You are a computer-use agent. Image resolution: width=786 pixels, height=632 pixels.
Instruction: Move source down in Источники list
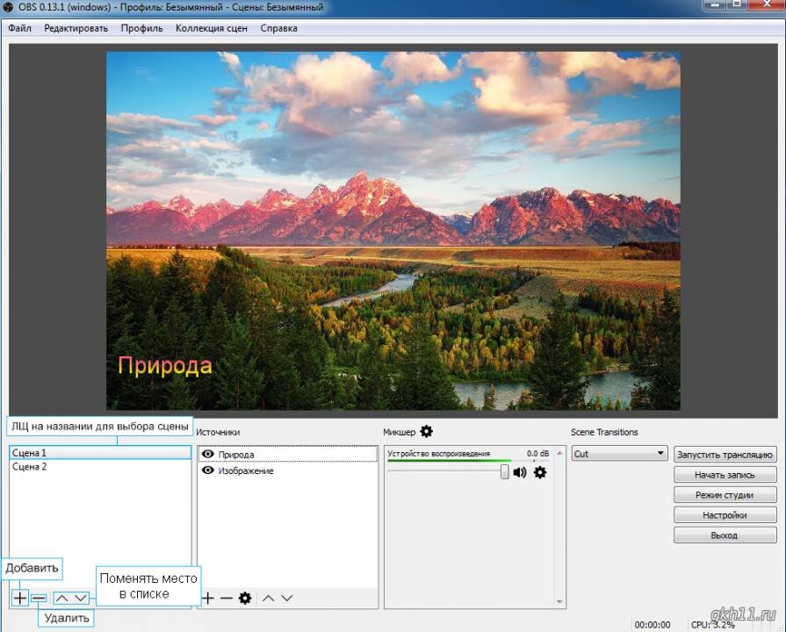[x=286, y=598]
